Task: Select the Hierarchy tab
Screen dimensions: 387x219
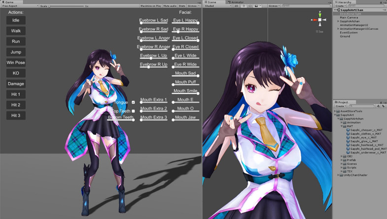Action: tap(345, 2)
